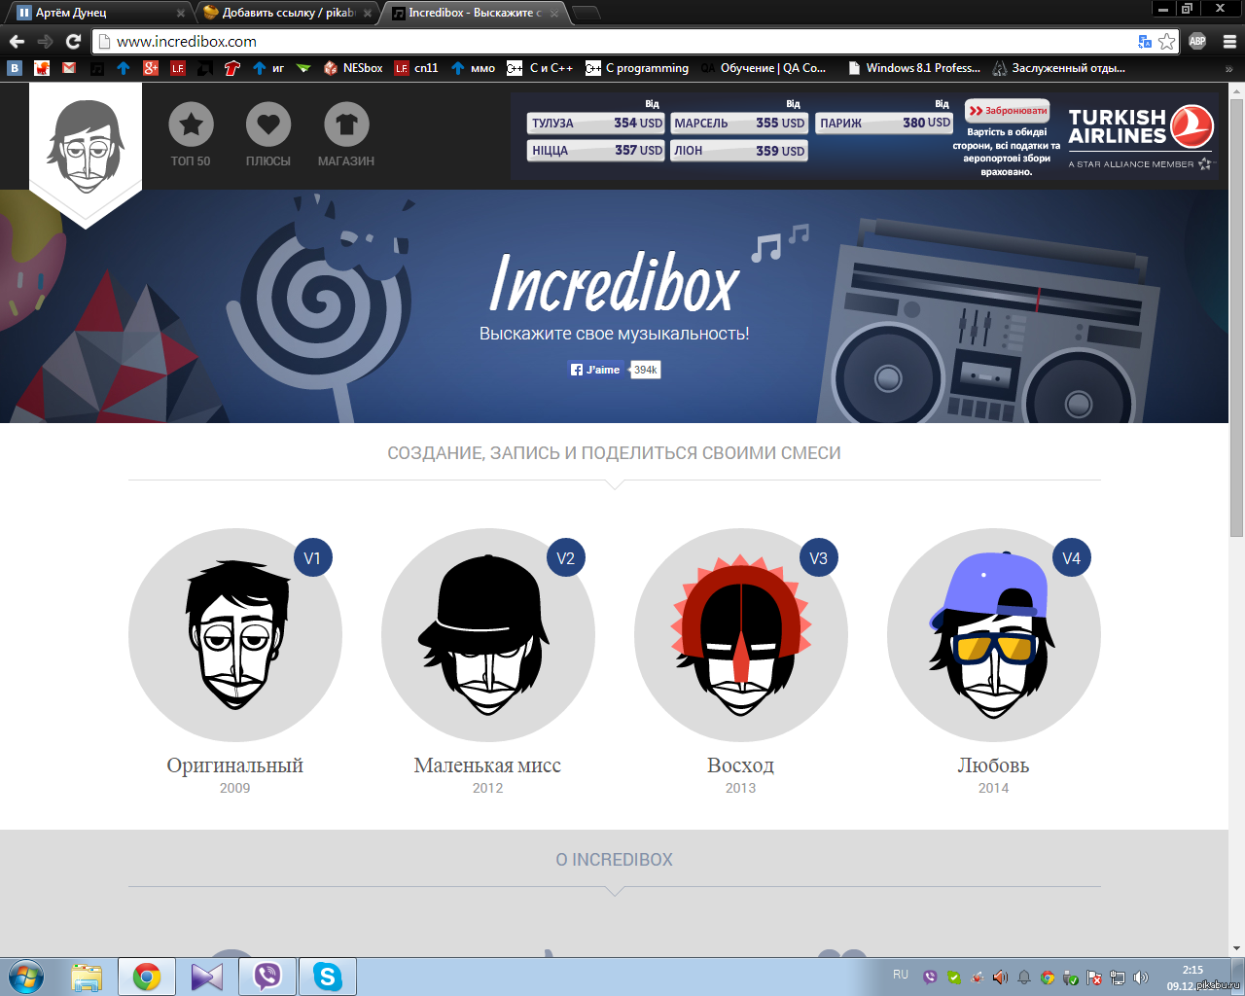1245x996 pixels.
Task: Select the ПАРИЖ 380 USD fare
Action: pos(884,123)
